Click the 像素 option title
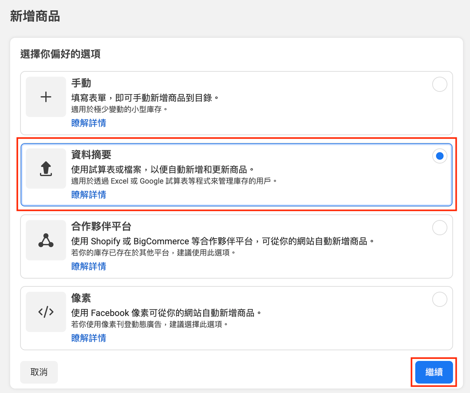Image resolution: width=470 pixels, height=393 pixels. tap(81, 298)
